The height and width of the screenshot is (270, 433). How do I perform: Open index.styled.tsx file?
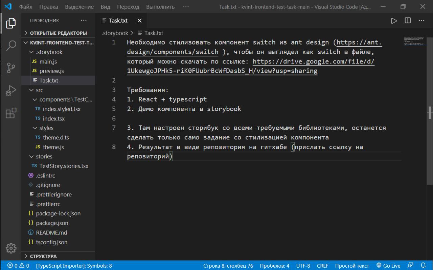58,109
